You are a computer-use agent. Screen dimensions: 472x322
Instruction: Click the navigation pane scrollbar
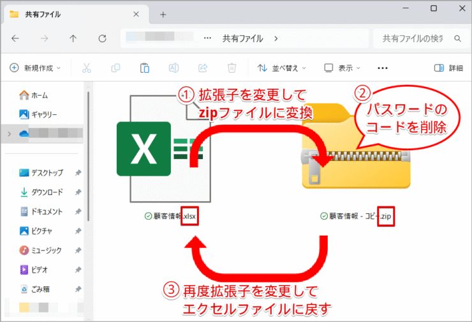click(88, 157)
